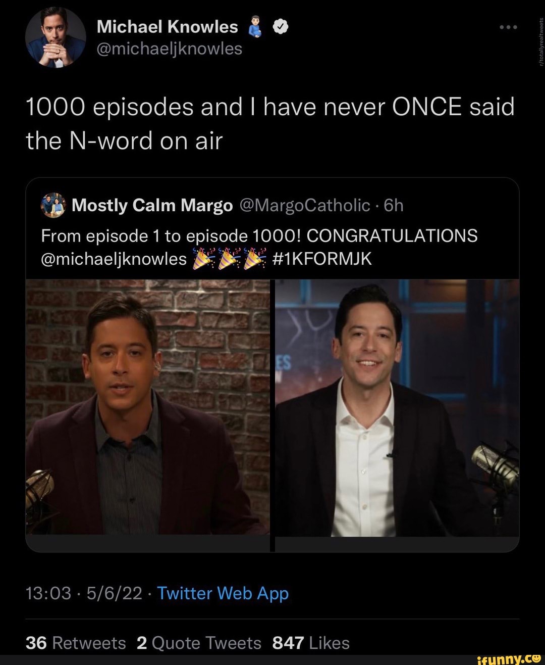Show the 847 Likes list
Viewport: 545px width, 665px height.
click(311, 643)
